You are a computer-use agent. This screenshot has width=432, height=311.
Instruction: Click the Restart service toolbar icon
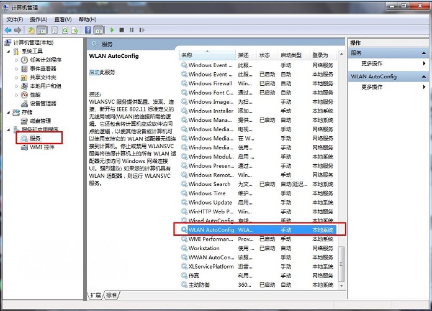point(142,30)
